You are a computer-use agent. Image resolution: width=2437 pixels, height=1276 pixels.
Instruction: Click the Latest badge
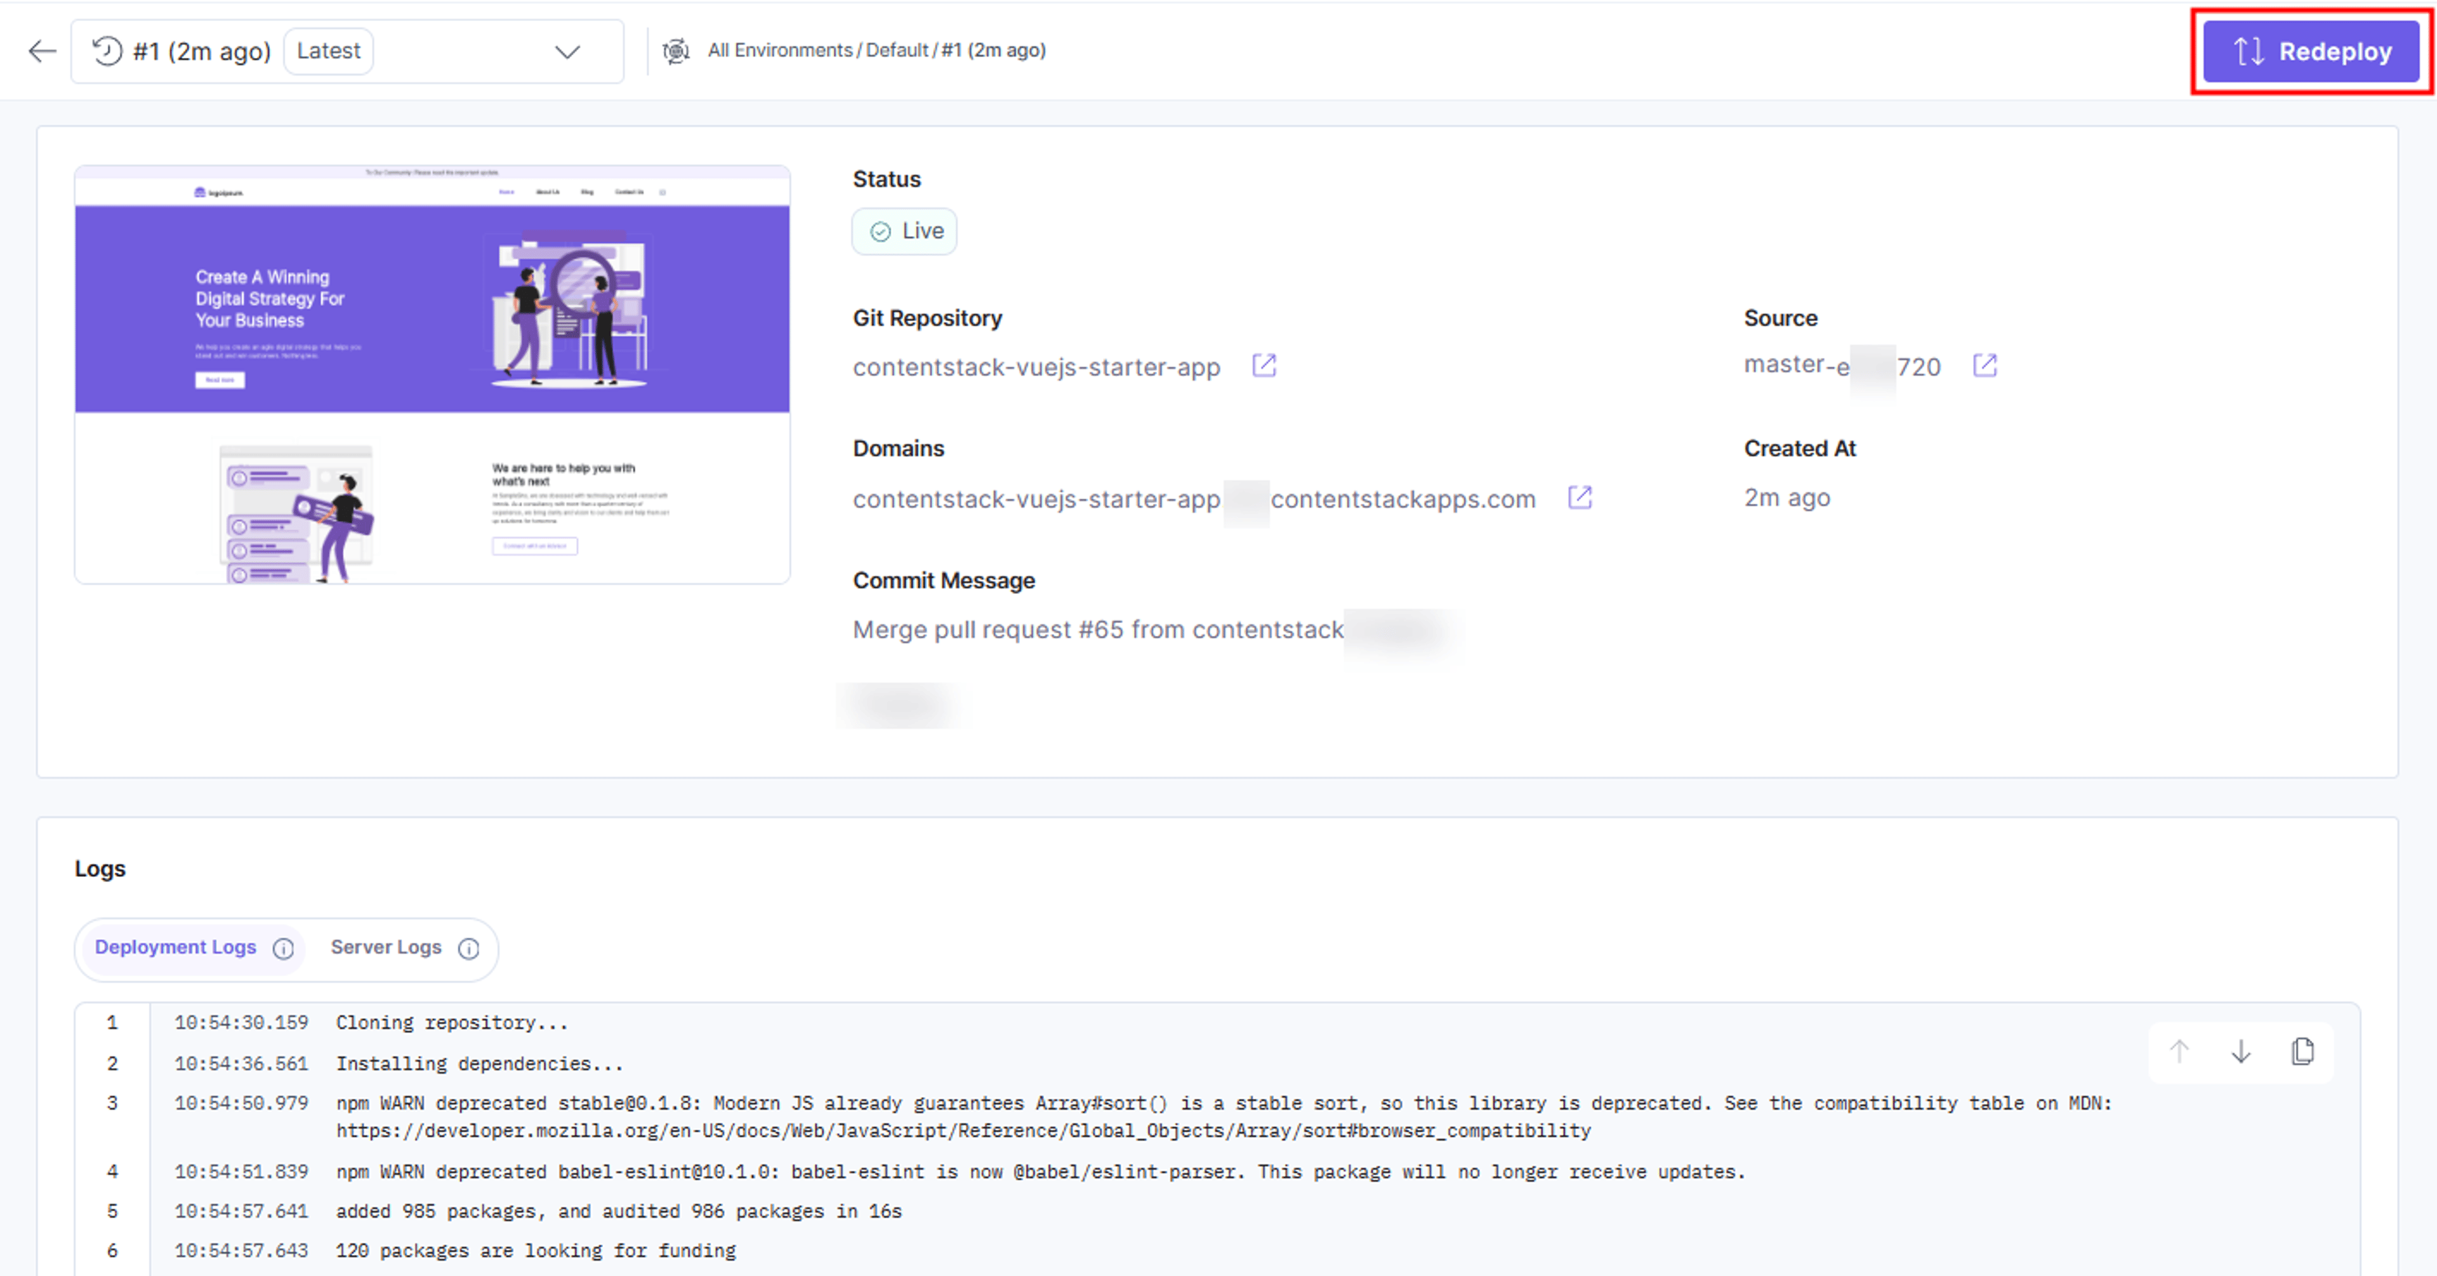(328, 51)
